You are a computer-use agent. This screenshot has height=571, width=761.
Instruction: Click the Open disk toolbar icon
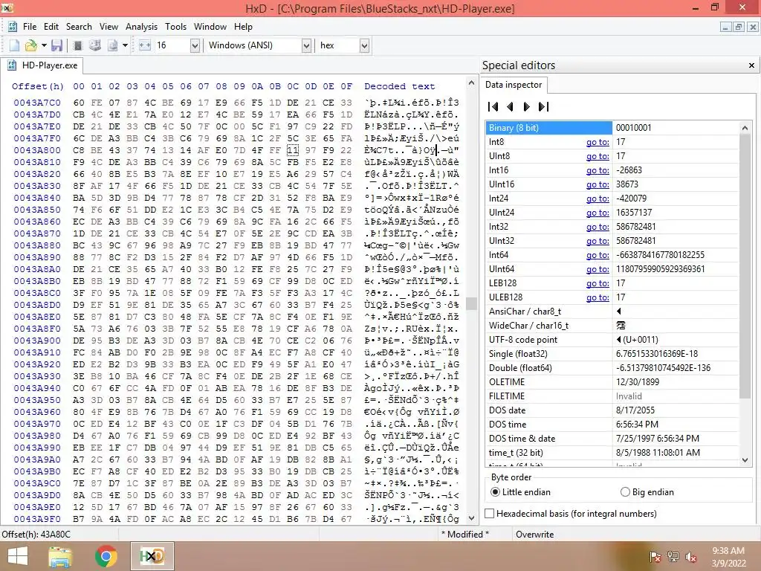95,45
